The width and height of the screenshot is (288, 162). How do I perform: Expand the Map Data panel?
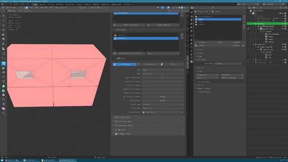(x=148, y=130)
